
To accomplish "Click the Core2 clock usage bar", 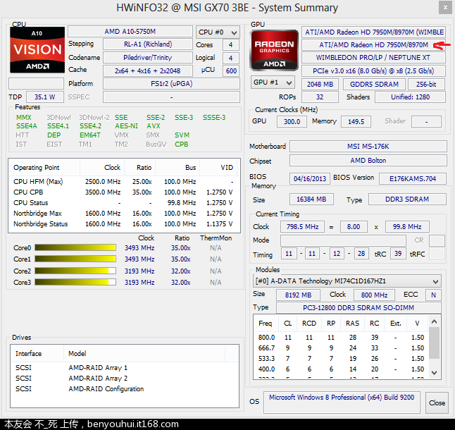I will tap(75, 271).
